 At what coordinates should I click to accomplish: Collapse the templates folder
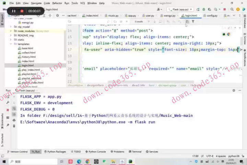(11, 44)
